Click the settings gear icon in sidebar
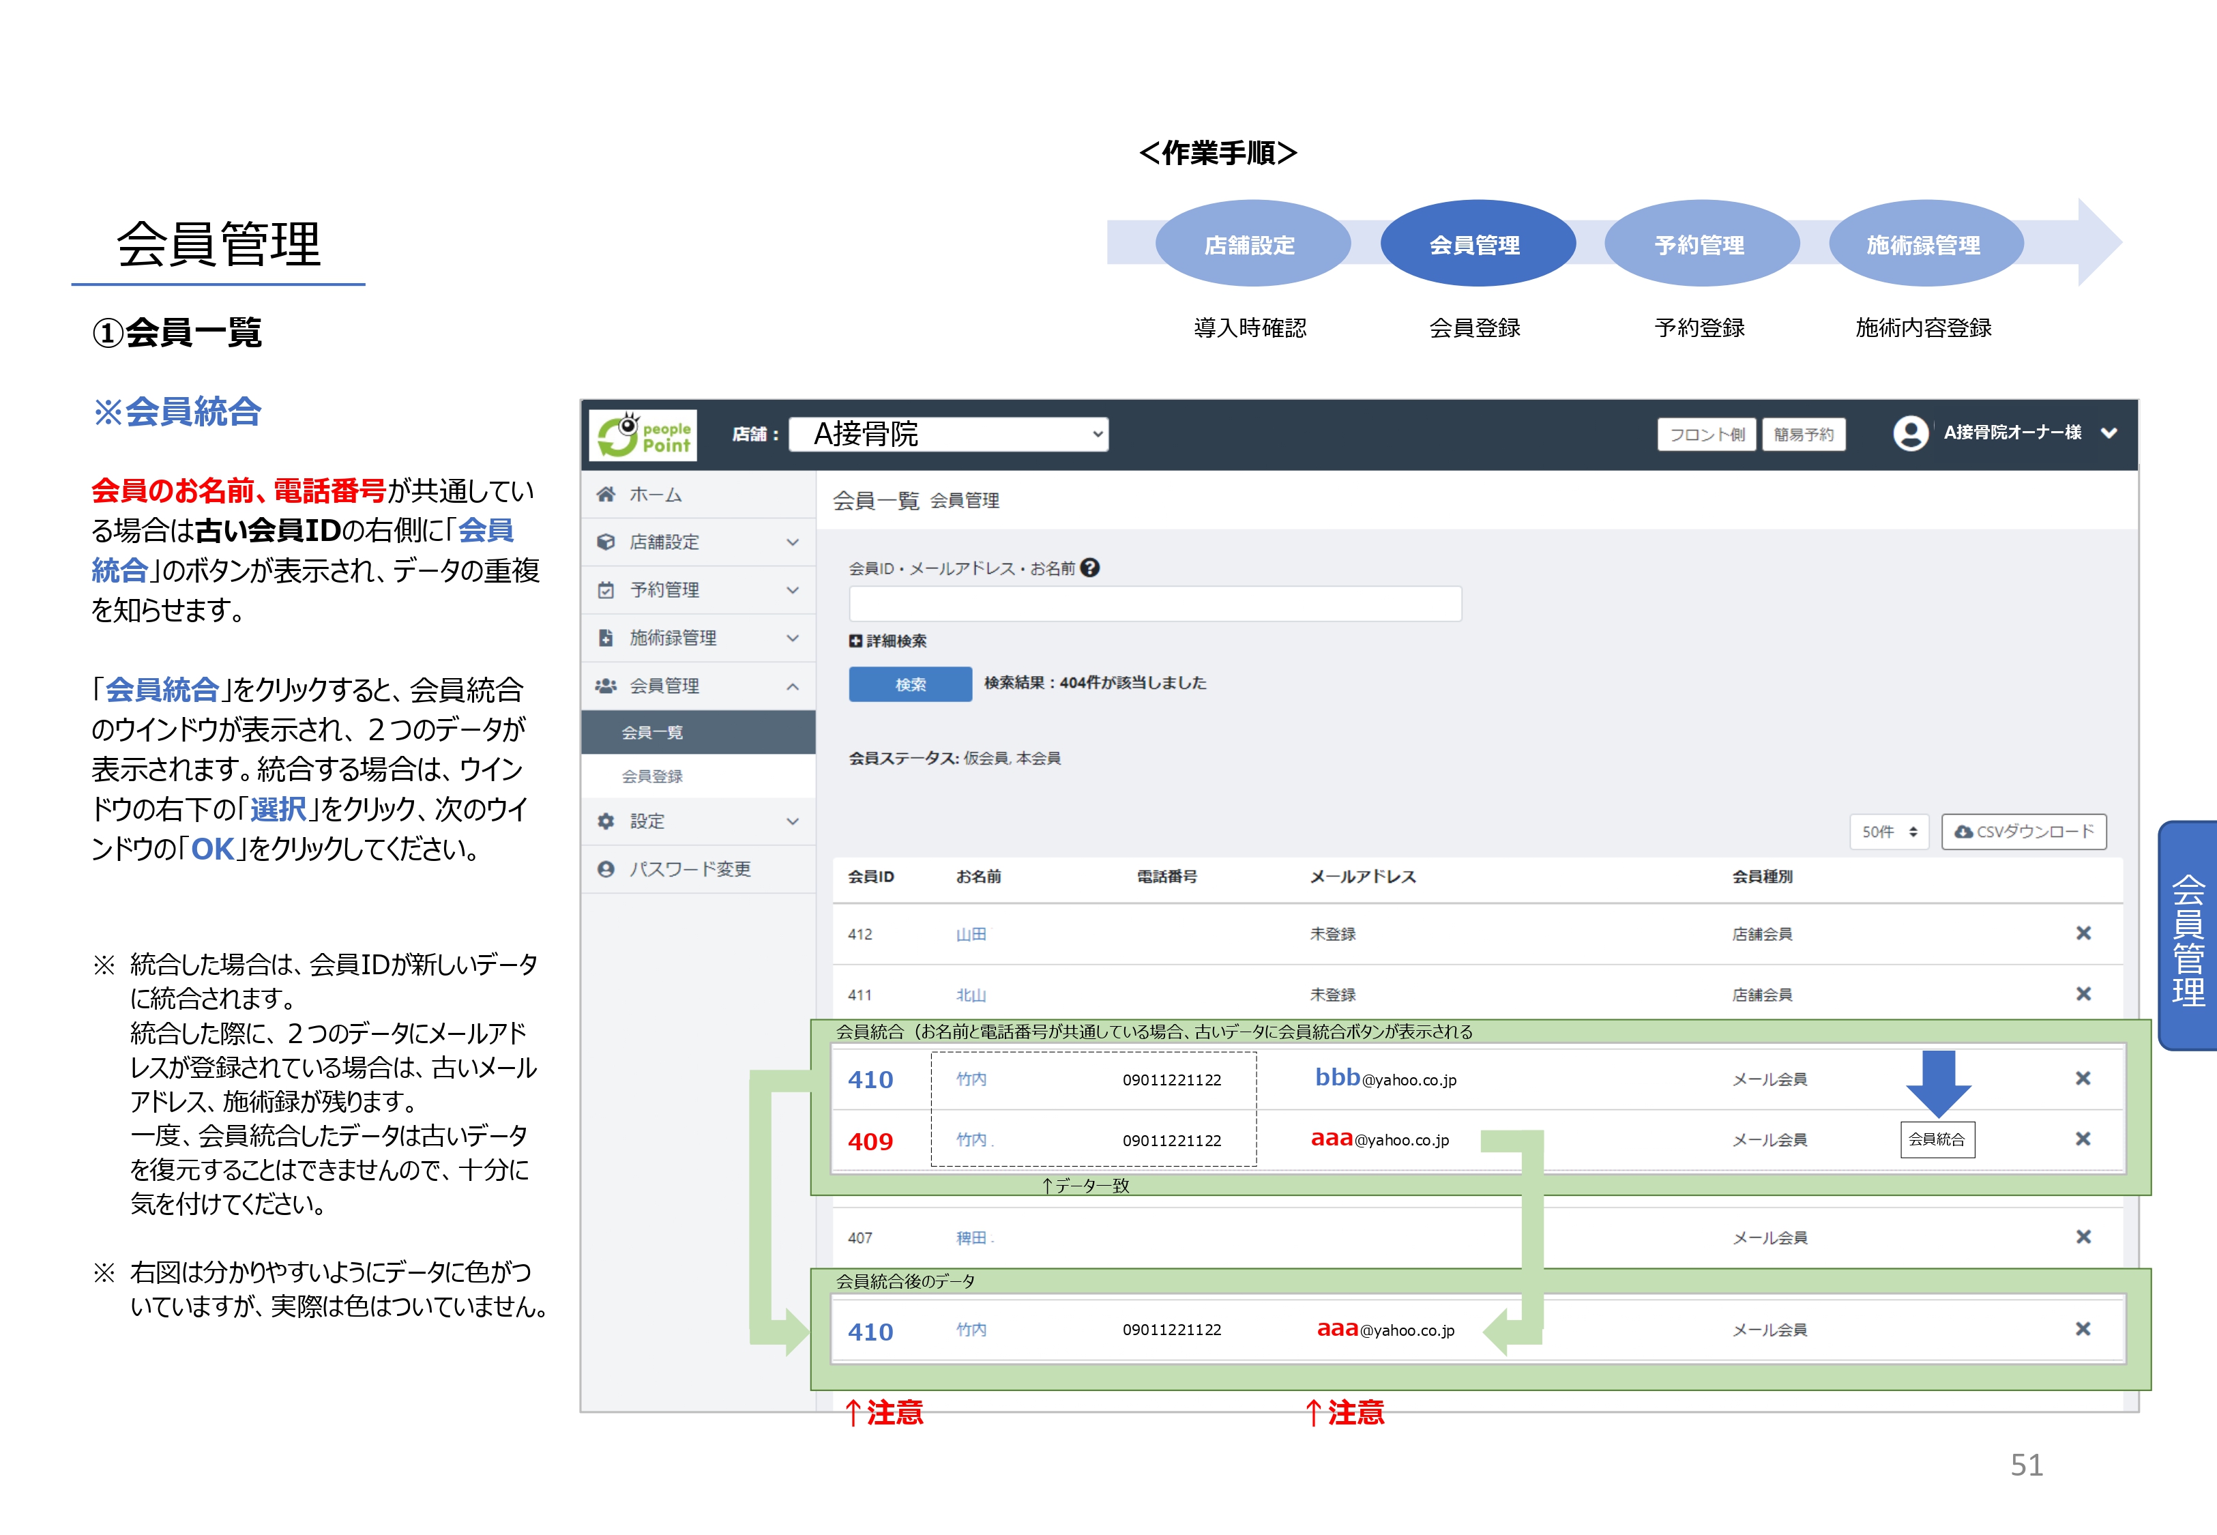 pos(606,821)
